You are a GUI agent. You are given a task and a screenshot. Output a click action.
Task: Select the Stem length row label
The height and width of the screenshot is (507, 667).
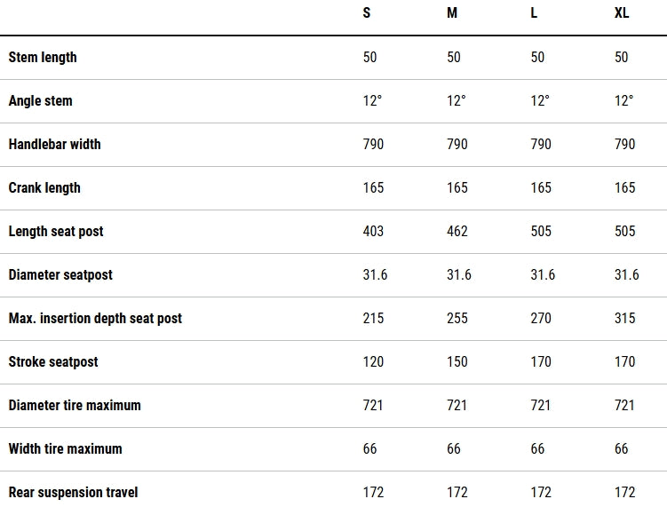coord(43,58)
